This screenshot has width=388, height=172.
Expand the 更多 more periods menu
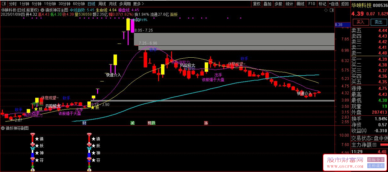[138, 4]
